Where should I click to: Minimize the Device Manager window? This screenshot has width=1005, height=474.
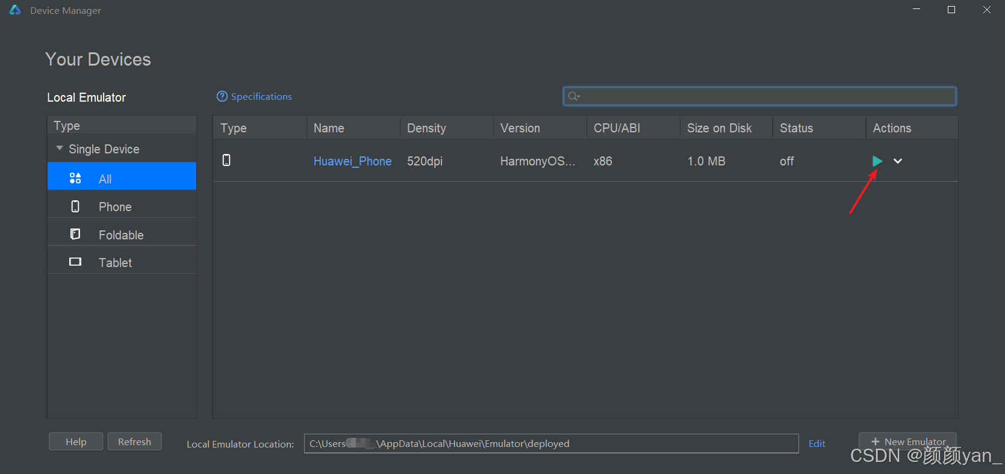(916, 10)
